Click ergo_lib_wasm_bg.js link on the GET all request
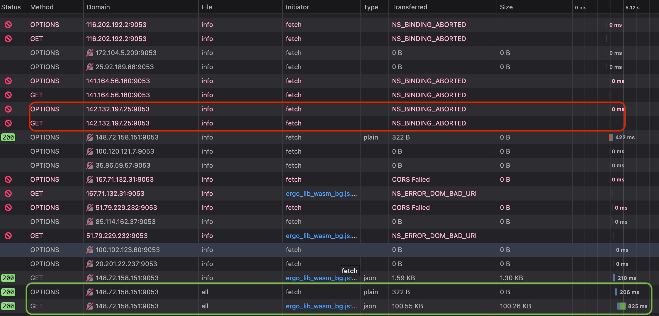The image size is (659, 316). click(321, 306)
